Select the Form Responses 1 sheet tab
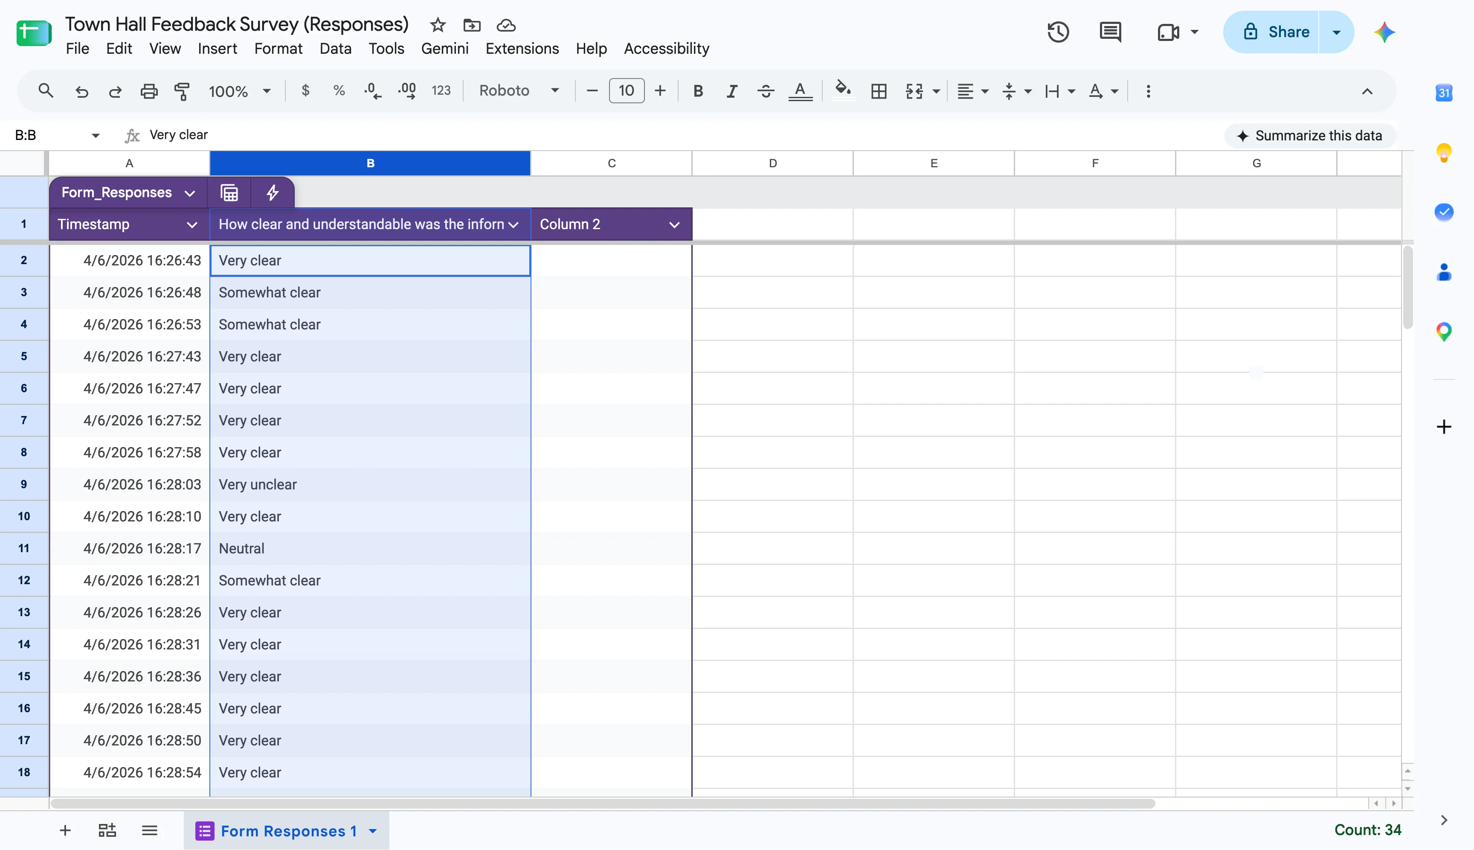 tap(286, 831)
